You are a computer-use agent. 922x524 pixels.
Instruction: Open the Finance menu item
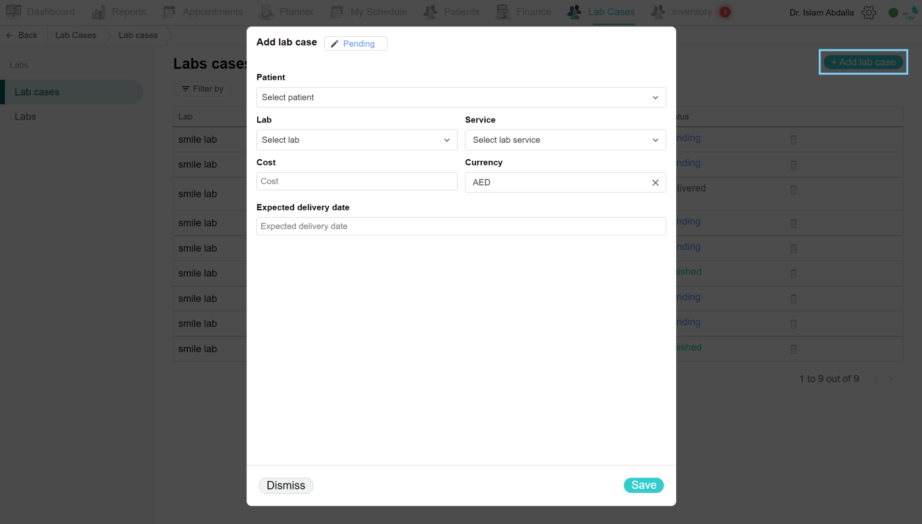[524, 12]
